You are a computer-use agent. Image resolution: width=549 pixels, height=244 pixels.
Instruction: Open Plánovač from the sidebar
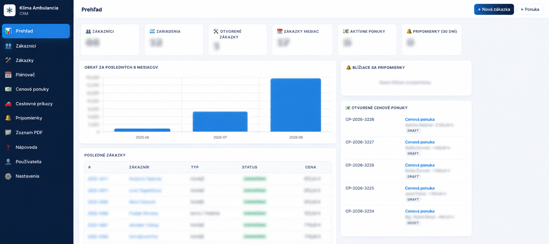36,75
